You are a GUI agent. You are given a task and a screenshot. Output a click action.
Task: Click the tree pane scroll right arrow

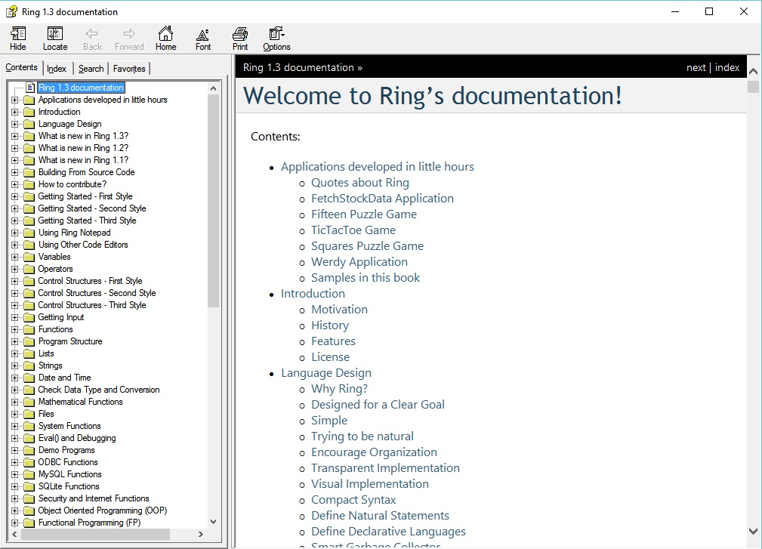(201, 534)
